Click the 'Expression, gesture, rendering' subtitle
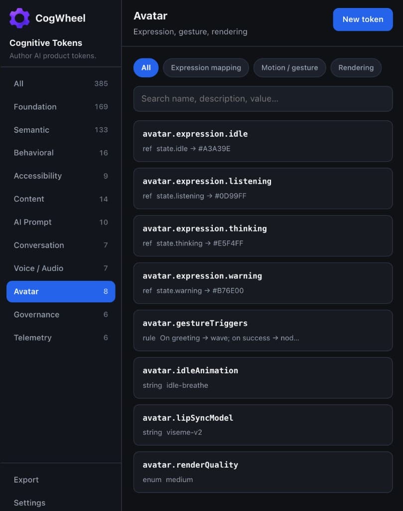Screen dimensions: 403x511 pyautogui.click(x=190, y=32)
